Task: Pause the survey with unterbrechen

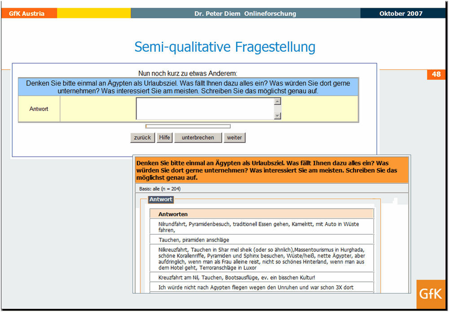Action: click(198, 138)
